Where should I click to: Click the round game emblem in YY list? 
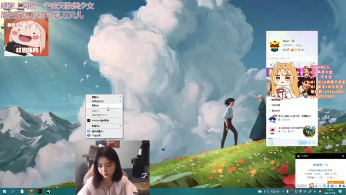pos(309,131)
